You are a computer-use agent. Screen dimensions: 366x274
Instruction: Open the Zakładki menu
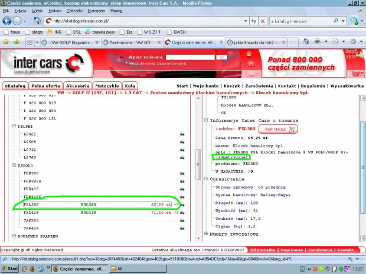click(74, 11)
